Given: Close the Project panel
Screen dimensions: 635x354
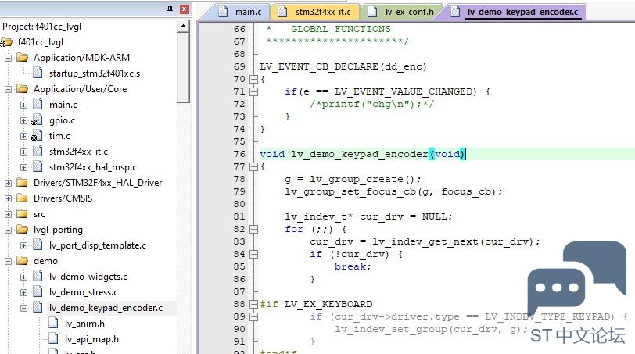Looking at the screenshot, I should [x=185, y=9].
